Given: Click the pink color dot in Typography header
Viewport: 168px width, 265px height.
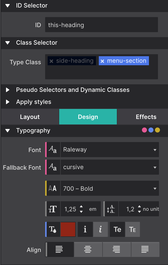Looking at the screenshot, I should (x=144, y=130).
